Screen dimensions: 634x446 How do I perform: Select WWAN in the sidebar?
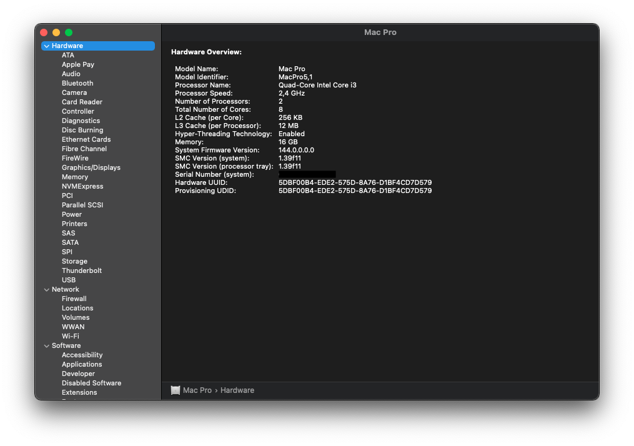pyautogui.click(x=73, y=327)
